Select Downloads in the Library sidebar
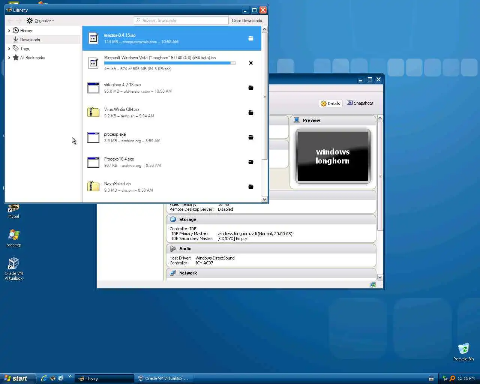Screen dimensions: 480x384 tap(43, 40)
